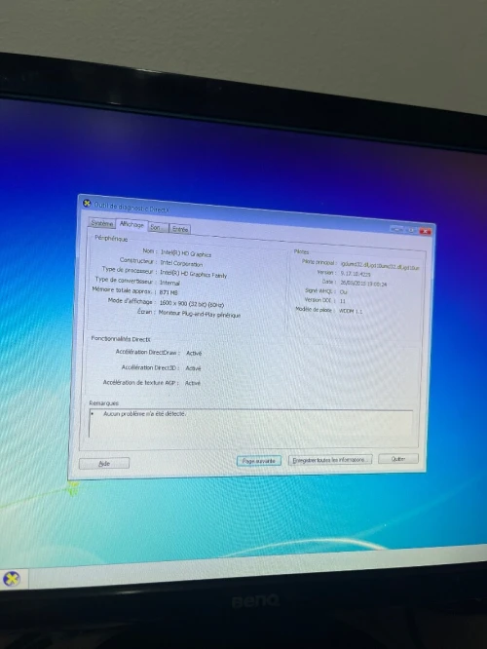The width and height of the screenshot is (487, 649).
Task: Click the 1600 x 900 display mode value
Action: tap(191, 303)
